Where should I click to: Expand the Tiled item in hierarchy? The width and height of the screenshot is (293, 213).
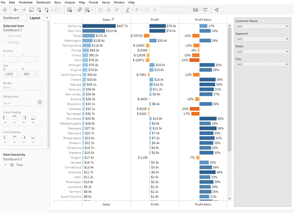pyautogui.click(x=5, y=165)
